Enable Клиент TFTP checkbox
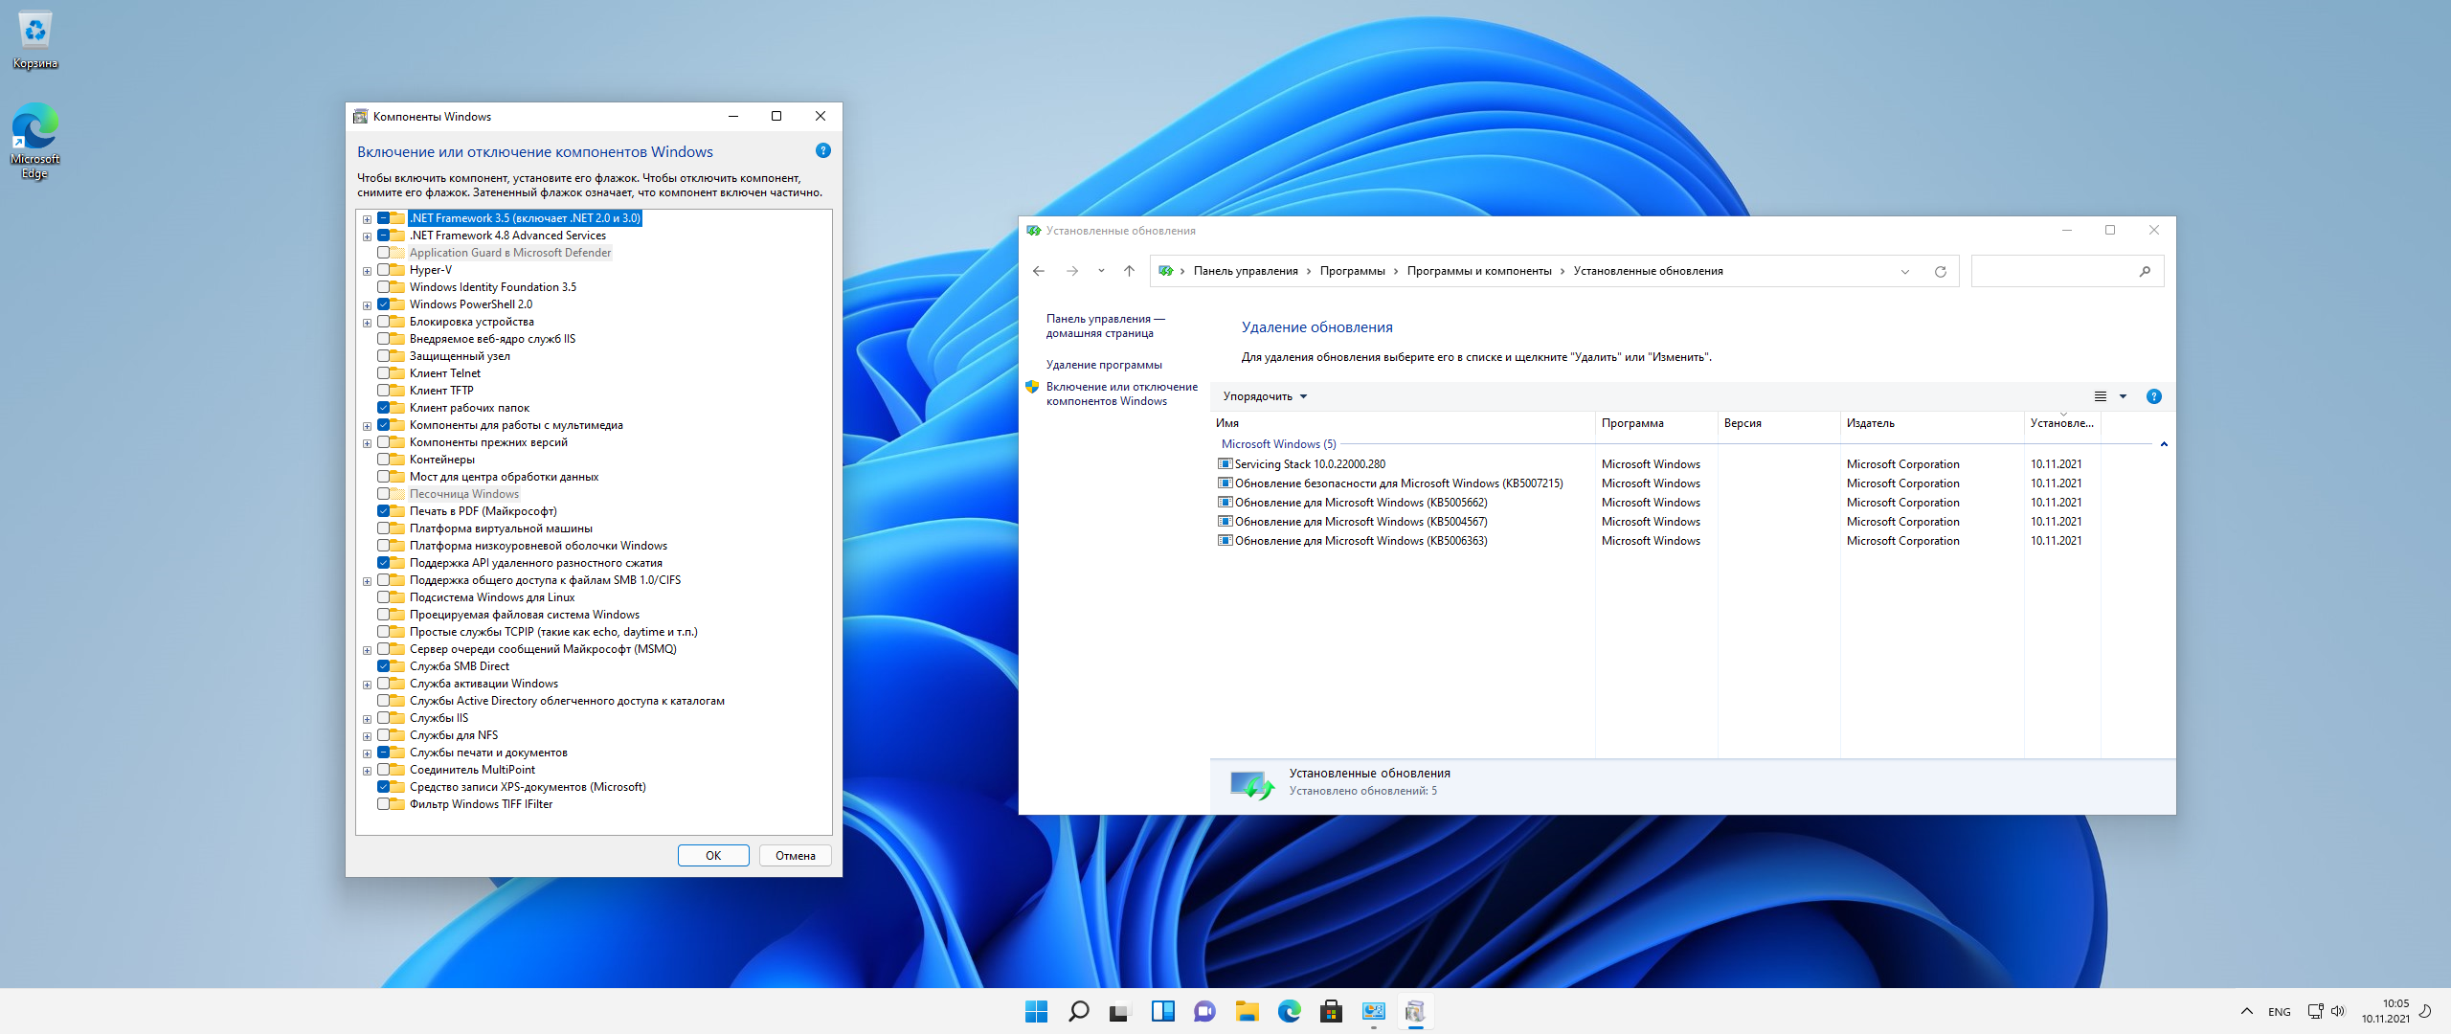This screenshot has height=1034, width=2451. click(383, 391)
